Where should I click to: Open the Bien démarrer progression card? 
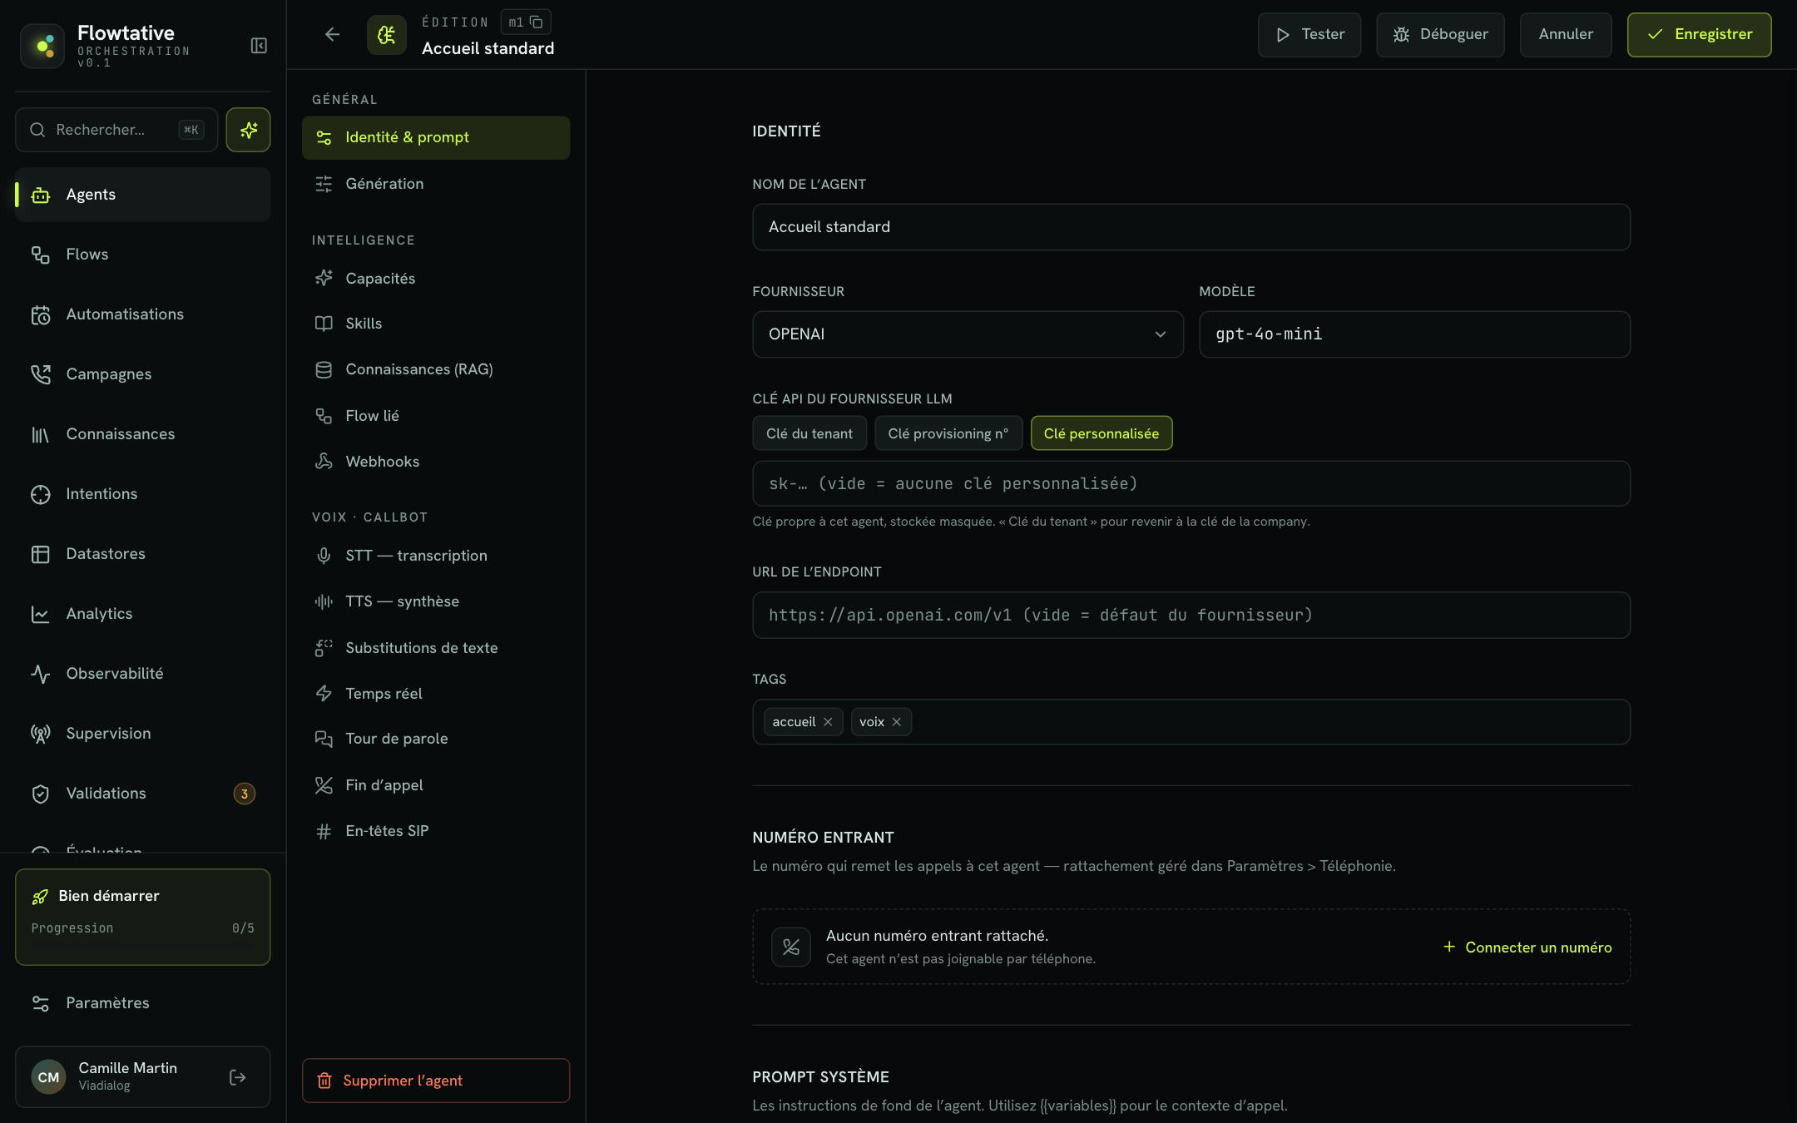click(143, 918)
